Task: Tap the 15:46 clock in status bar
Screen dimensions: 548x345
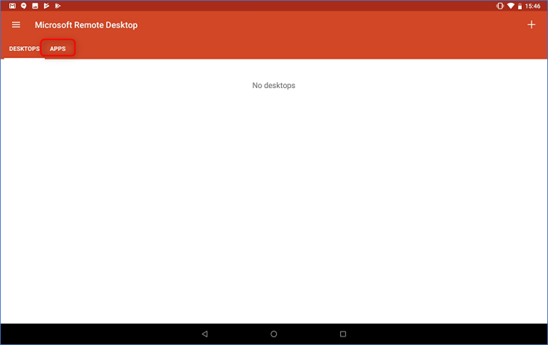Action: point(532,6)
